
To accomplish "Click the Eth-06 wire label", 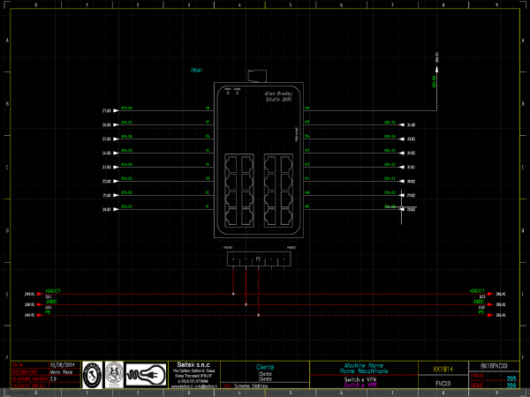I will 126,137.
